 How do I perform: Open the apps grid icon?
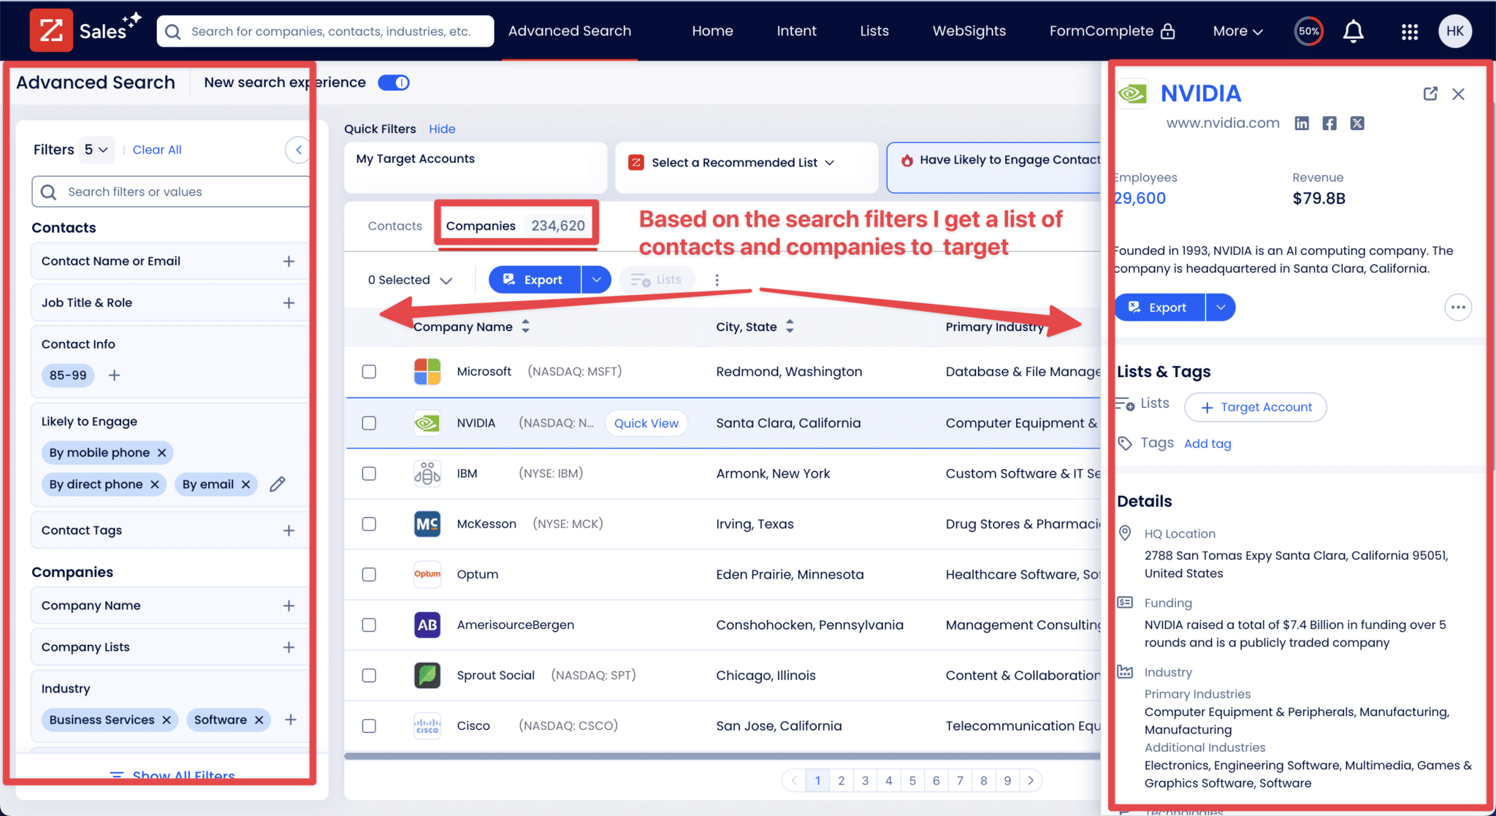(1409, 31)
